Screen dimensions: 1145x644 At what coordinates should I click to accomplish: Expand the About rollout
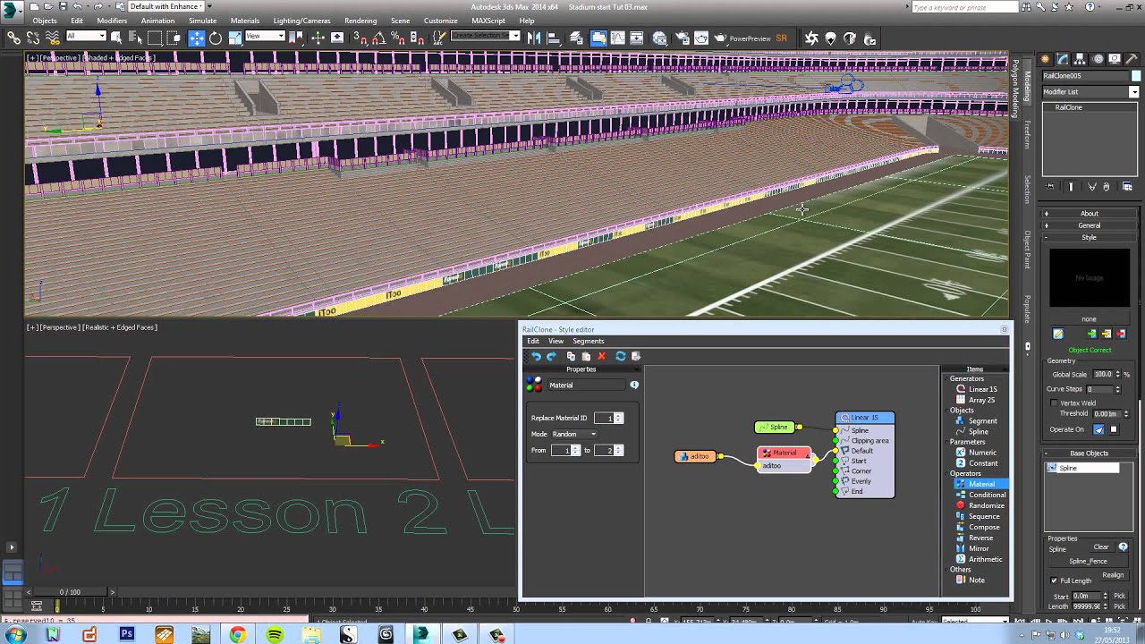[1090, 214]
